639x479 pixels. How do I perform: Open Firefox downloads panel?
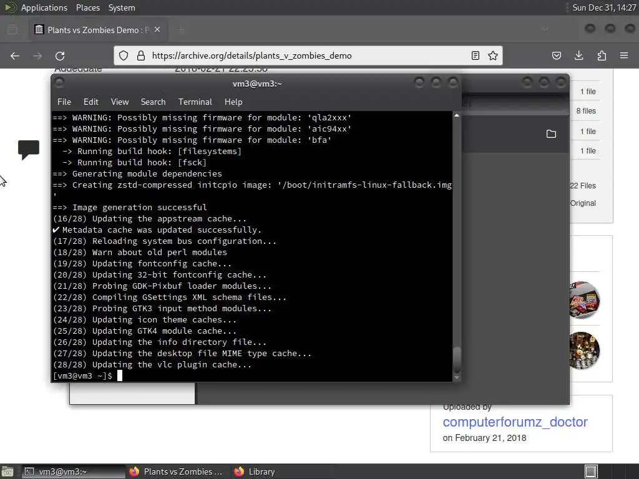(x=578, y=56)
